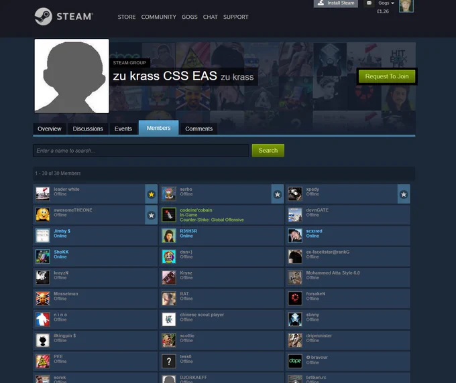
Task: Click star badge next to awesomeTHEONE
Action: 152,215
